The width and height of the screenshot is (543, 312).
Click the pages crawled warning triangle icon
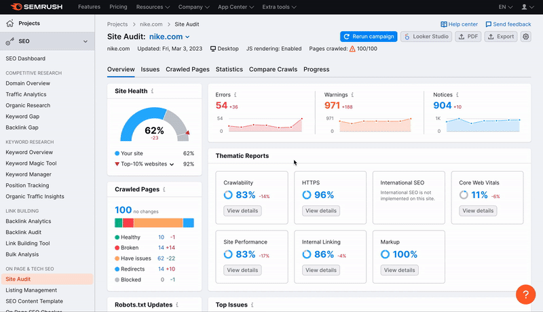point(352,49)
